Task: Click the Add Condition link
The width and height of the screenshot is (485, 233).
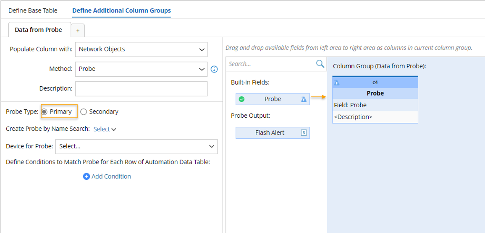Action: (111, 176)
